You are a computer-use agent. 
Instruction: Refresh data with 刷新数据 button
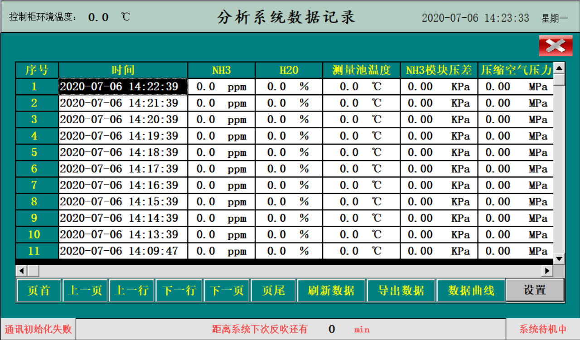331,291
